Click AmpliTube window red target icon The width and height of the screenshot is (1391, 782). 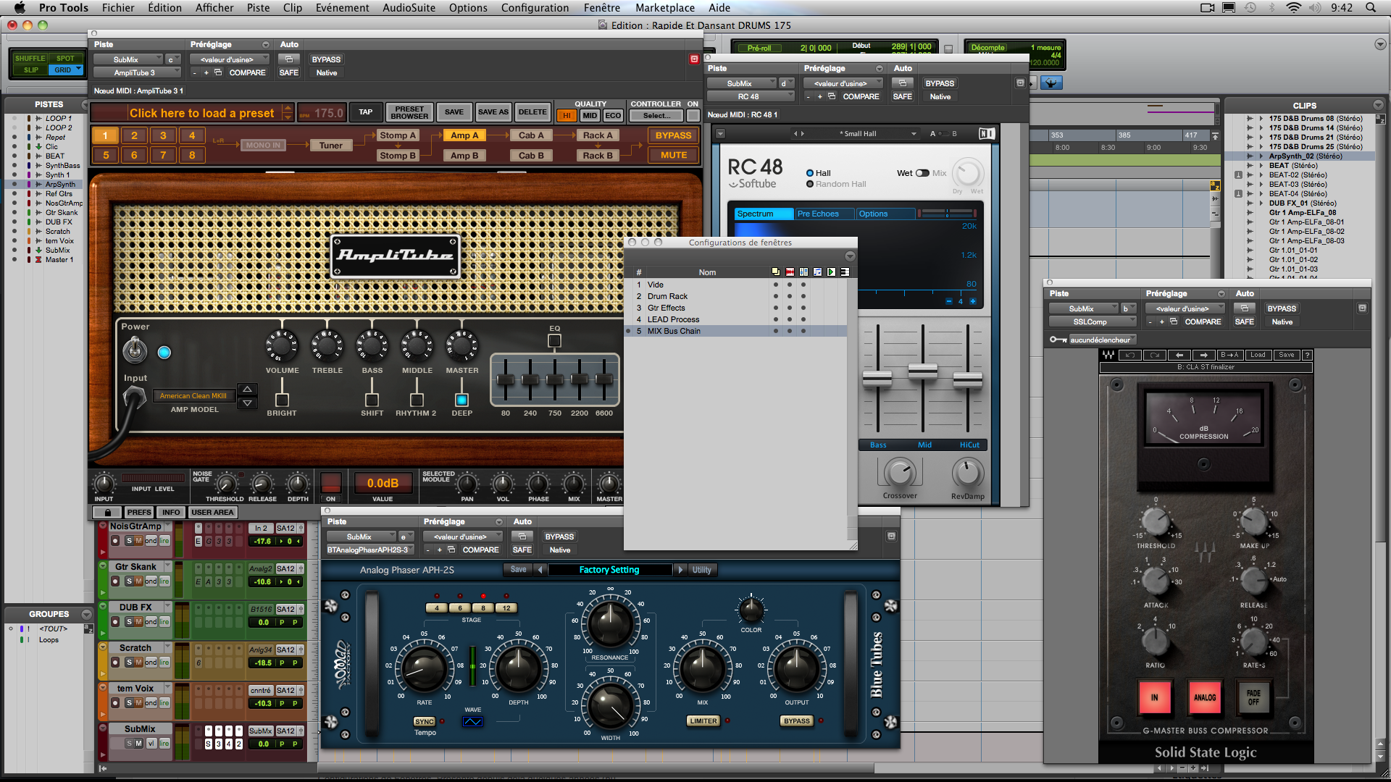click(x=694, y=59)
